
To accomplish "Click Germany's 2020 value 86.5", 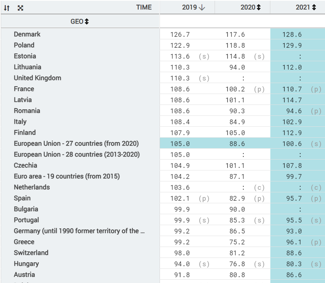I will click(237, 231).
